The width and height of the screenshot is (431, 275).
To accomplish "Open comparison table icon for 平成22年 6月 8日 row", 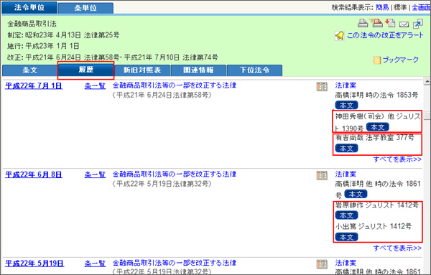I will click(322, 175).
